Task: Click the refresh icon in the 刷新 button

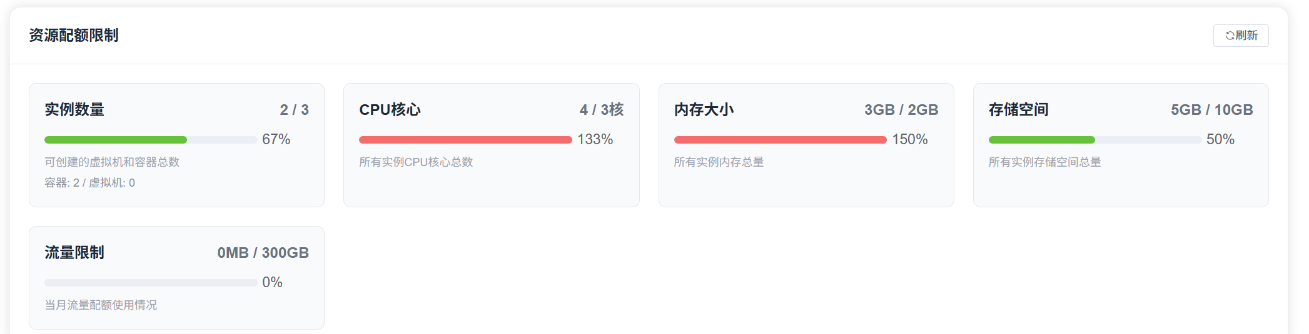Action: [1230, 36]
